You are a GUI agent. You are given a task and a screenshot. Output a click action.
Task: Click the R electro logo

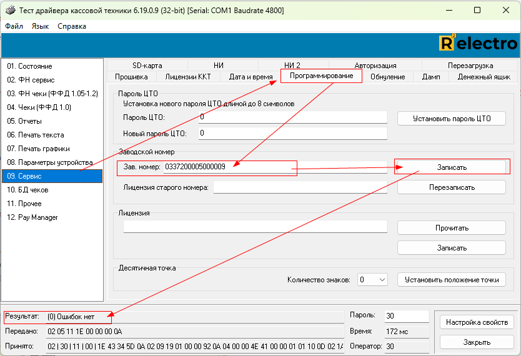(x=478, y=43)
